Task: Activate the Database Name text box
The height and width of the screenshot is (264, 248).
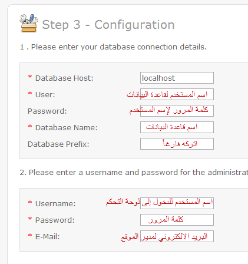Action: pos(177,127)
